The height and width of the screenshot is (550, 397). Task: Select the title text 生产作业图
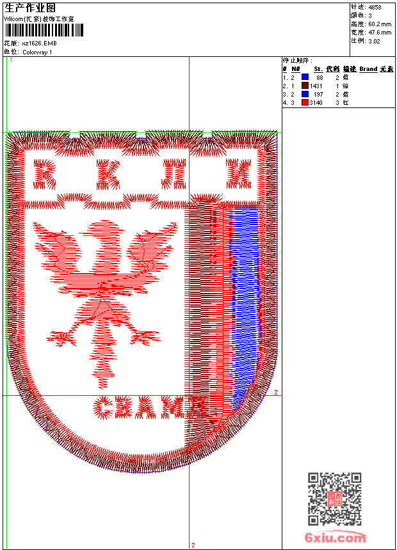30,8
